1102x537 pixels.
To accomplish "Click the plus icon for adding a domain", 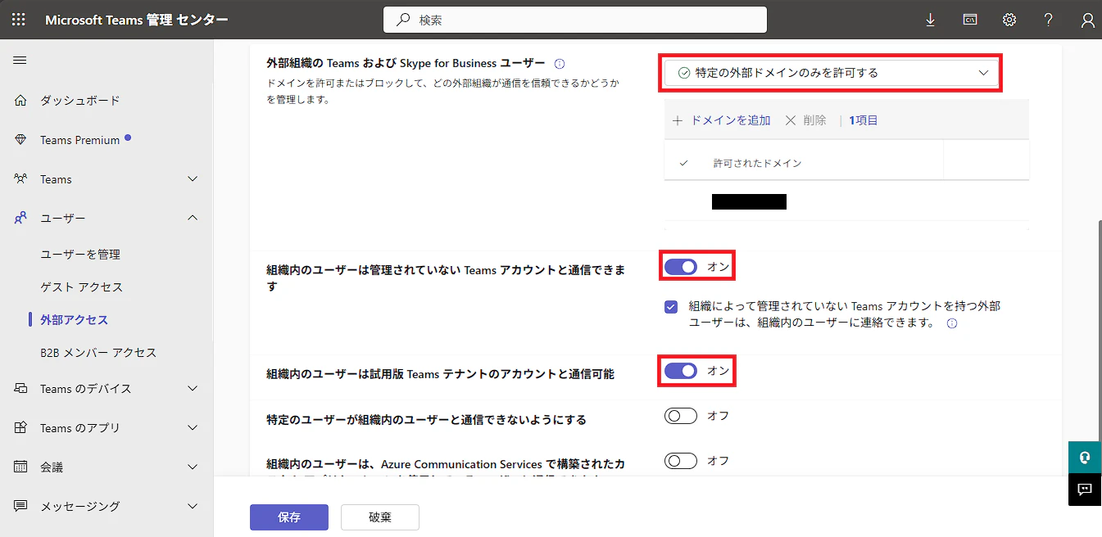I will [x=678, y=120].
